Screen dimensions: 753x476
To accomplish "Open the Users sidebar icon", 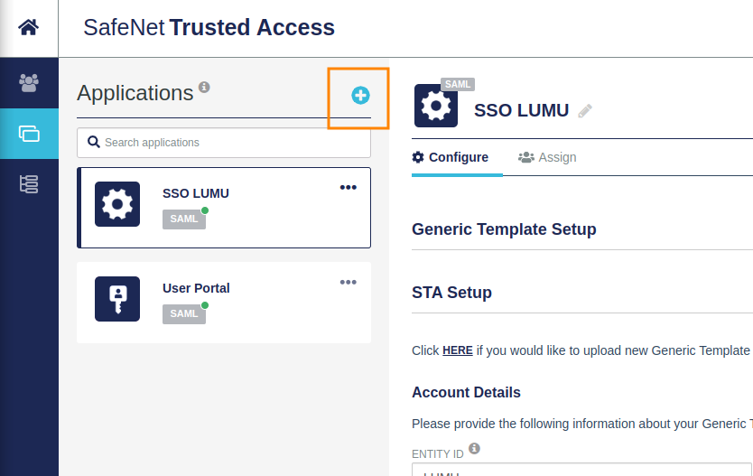I will pos(29,82).
